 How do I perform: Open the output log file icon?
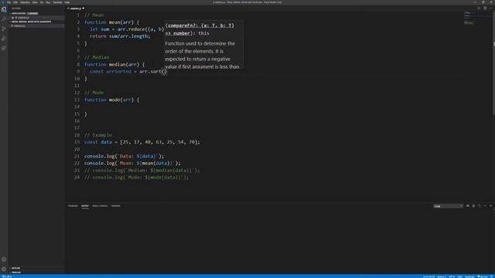point(480,206)
